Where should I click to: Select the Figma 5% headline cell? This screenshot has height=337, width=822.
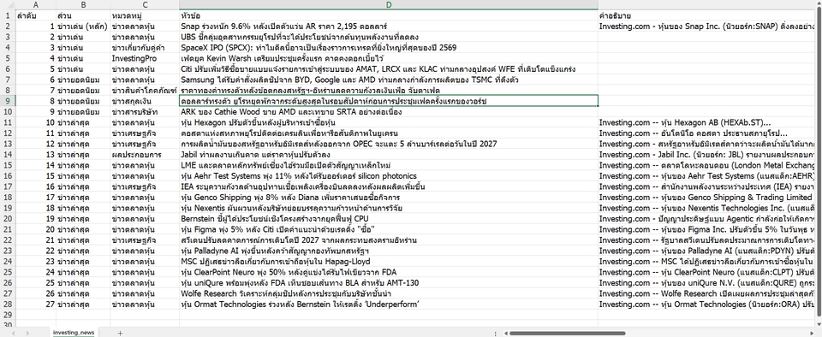tap(389, 230)
